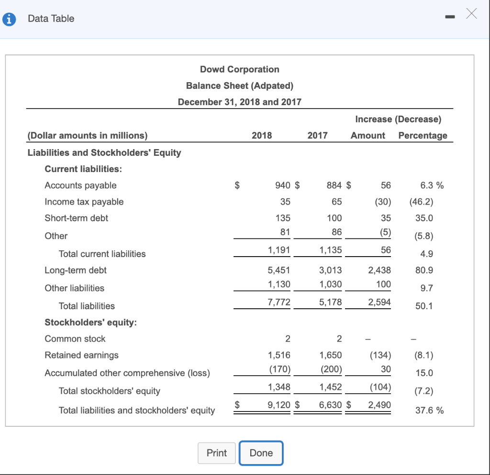The image size is (490, 475).
Task: Click the 2018 column header
Action: coord(262,135)
